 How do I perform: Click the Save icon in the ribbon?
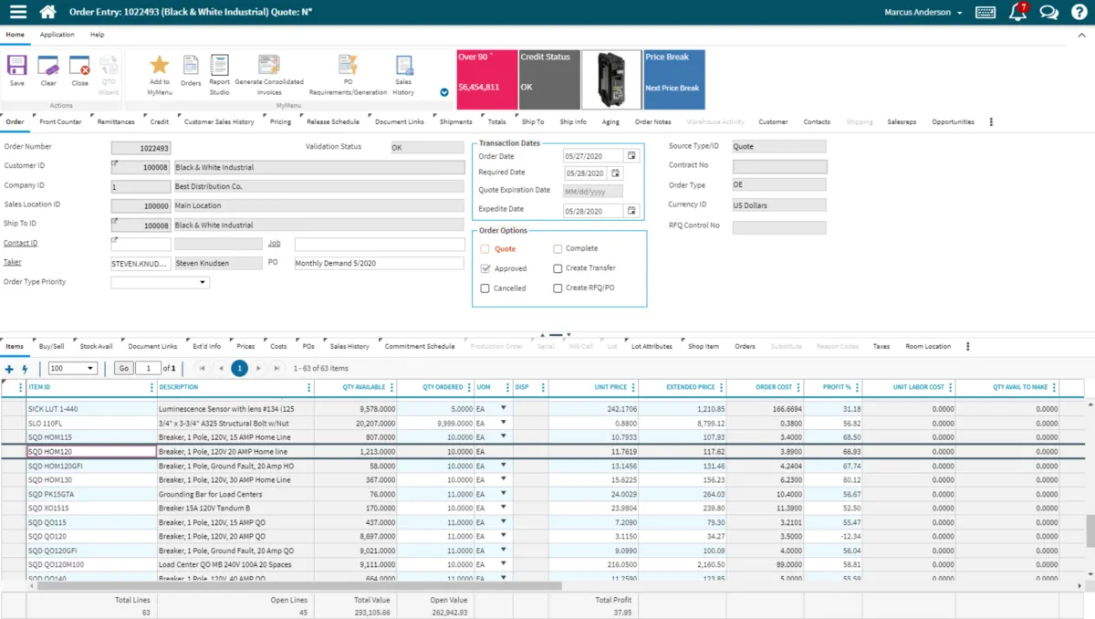(17, 67)
